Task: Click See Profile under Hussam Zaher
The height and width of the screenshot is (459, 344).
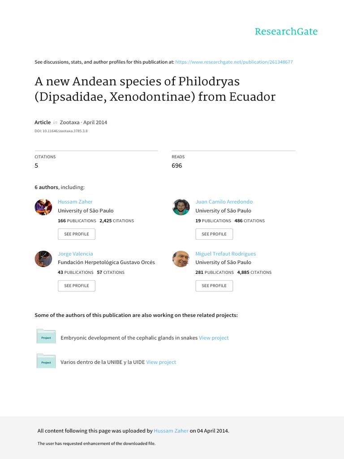Action: tap(77, 234)
